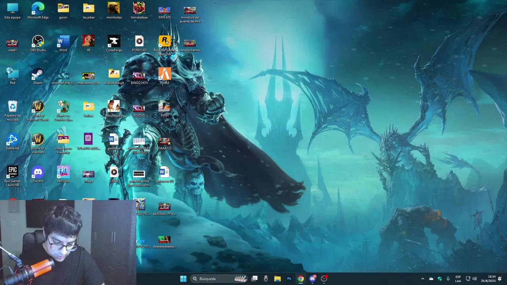
Task: Select the Battle.net shortcut
Action: coord(13,142)
